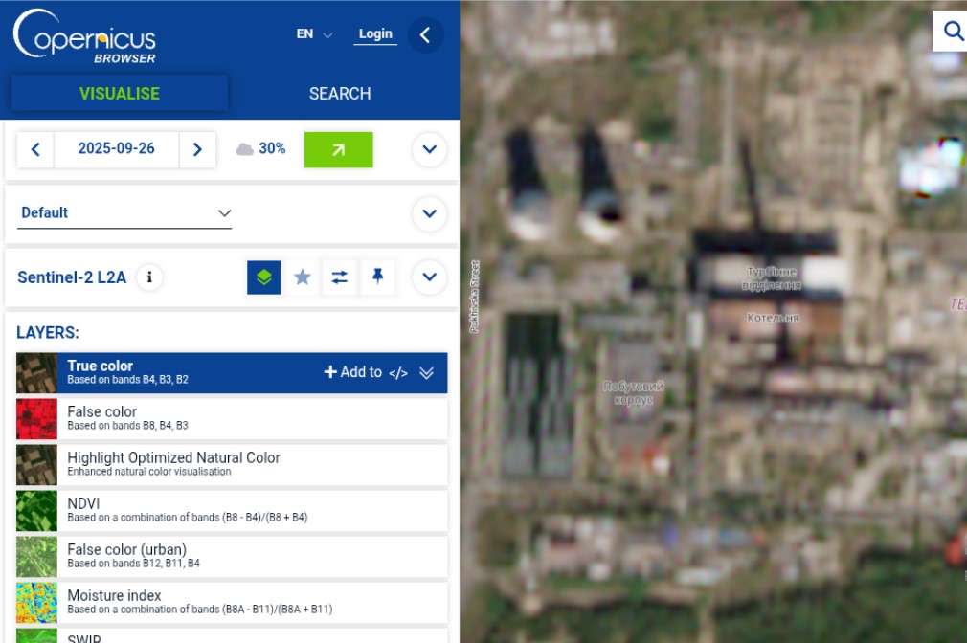
Task: Click the green latest-date arrow button
Action: pyautogui.click(x=338, y=149)
